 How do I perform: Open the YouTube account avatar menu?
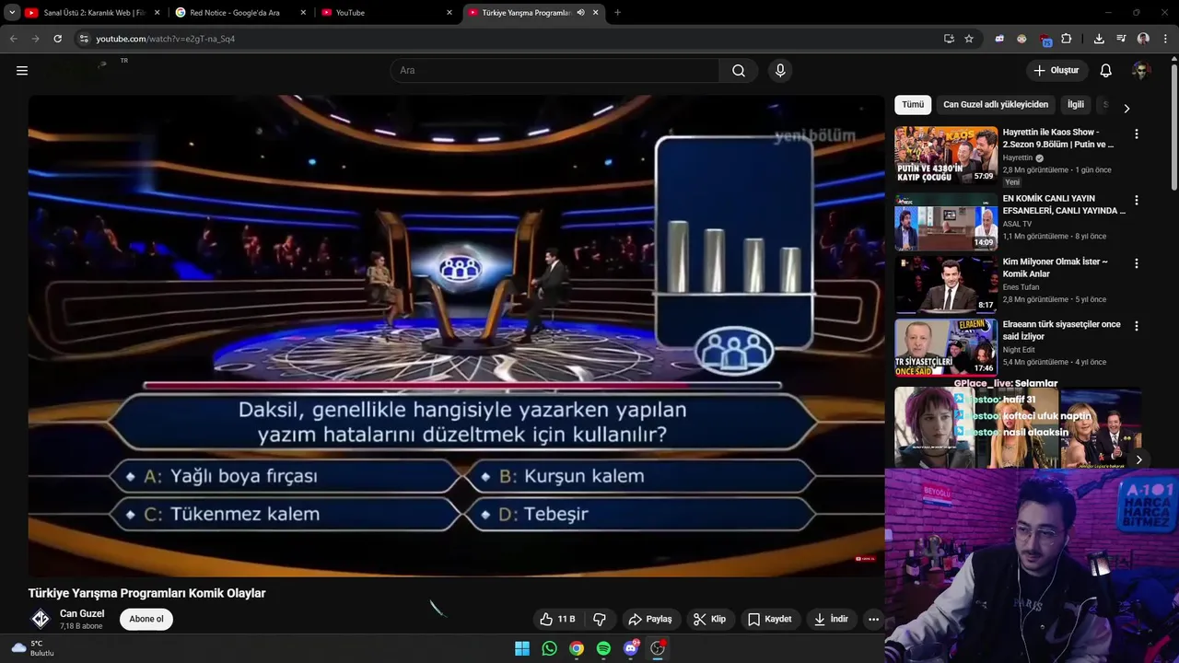pyautogui.click(x=1141, y=71)
